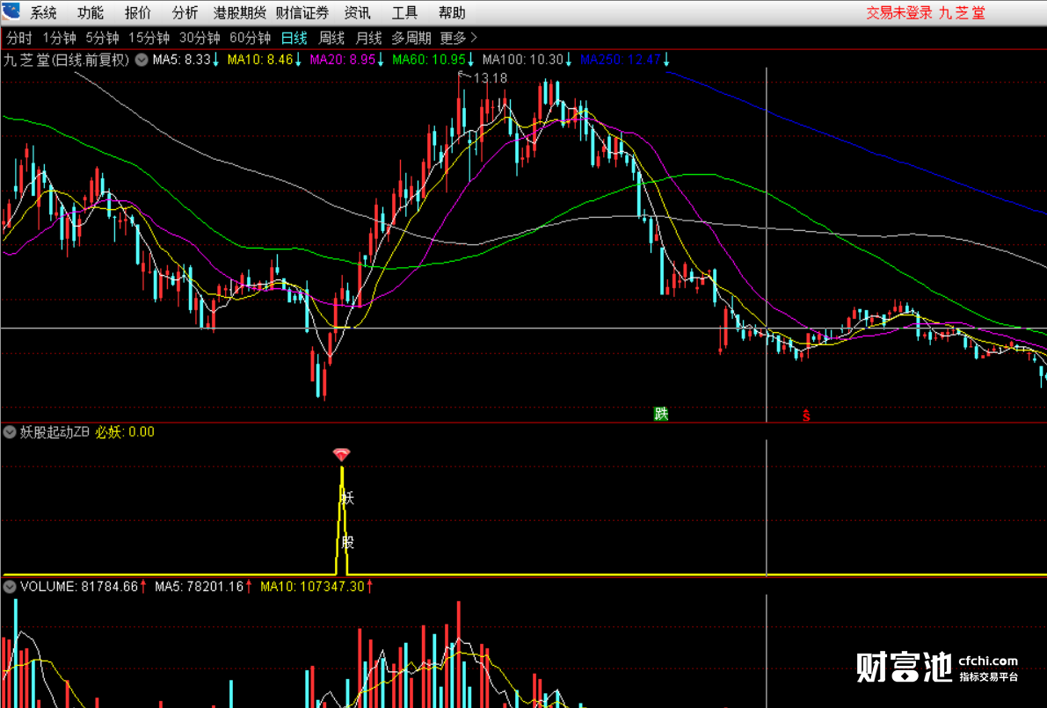
Task: Click the volume MA10: 107347.30 label
Action: [x=316, y=588]
